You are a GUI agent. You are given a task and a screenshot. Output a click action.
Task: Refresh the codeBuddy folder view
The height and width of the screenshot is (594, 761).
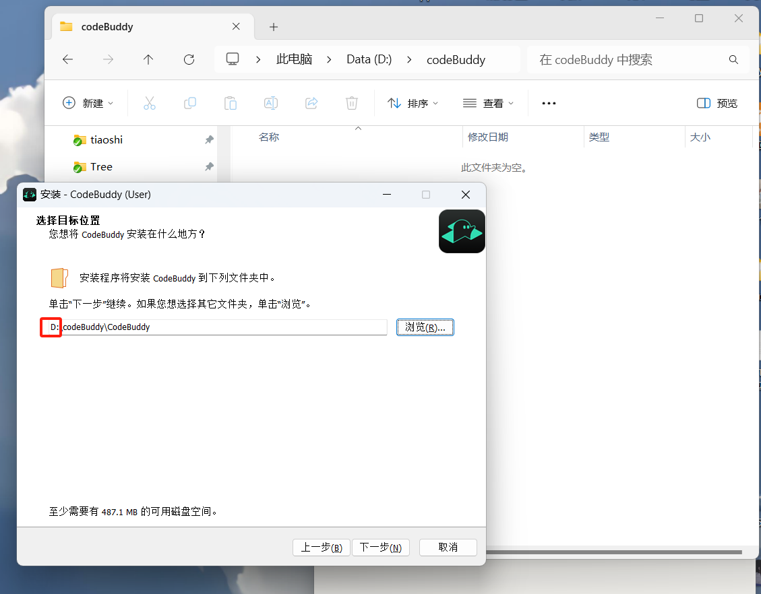tap(189, 60)
